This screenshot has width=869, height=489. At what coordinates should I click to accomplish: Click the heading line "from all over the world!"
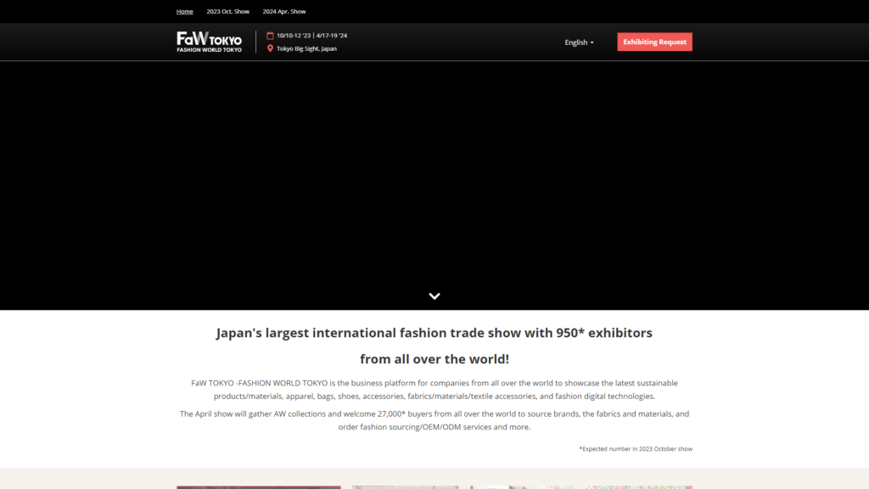click(x=434, y=359)
